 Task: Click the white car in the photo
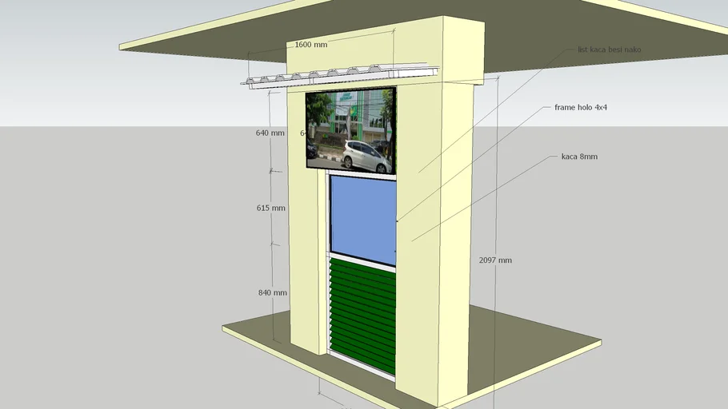[366, 156]
